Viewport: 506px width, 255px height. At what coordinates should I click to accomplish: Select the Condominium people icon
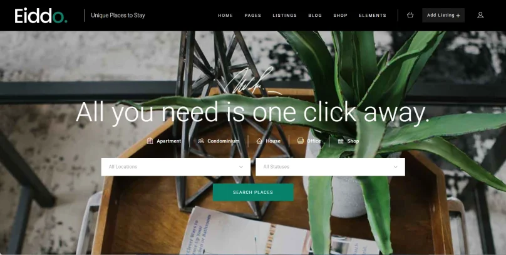click(x=201, y=141)
